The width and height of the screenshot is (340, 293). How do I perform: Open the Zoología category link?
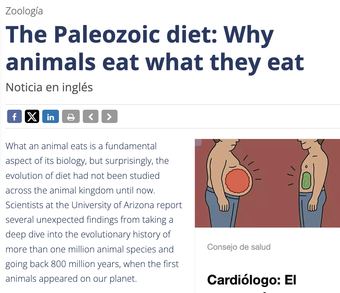coord(24,11)
